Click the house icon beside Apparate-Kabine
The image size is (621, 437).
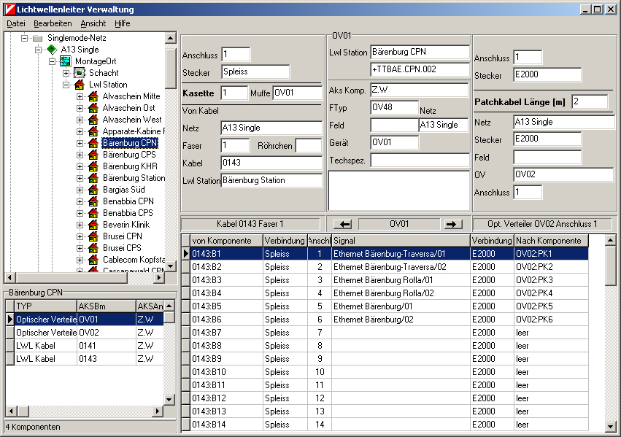pos(93,131)
